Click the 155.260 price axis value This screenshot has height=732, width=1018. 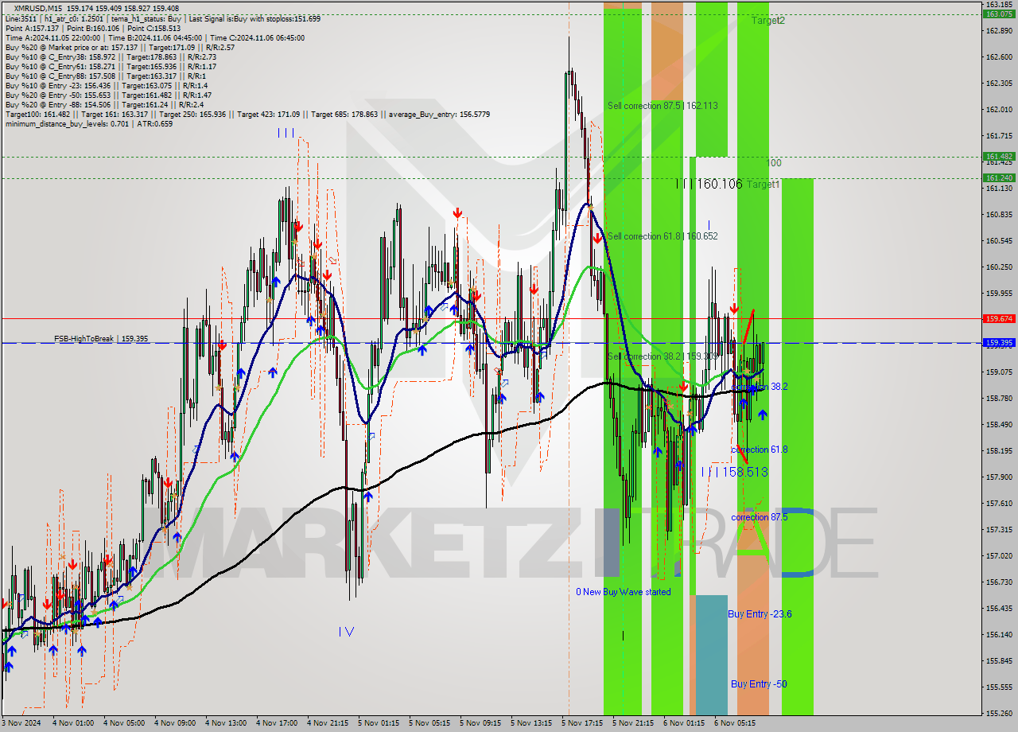pyautogui.click(x=999, y=713)
